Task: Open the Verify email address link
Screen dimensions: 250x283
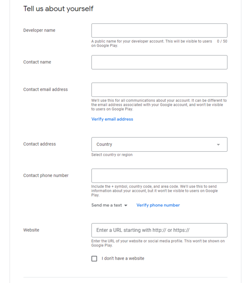Action: click(112, 119)
